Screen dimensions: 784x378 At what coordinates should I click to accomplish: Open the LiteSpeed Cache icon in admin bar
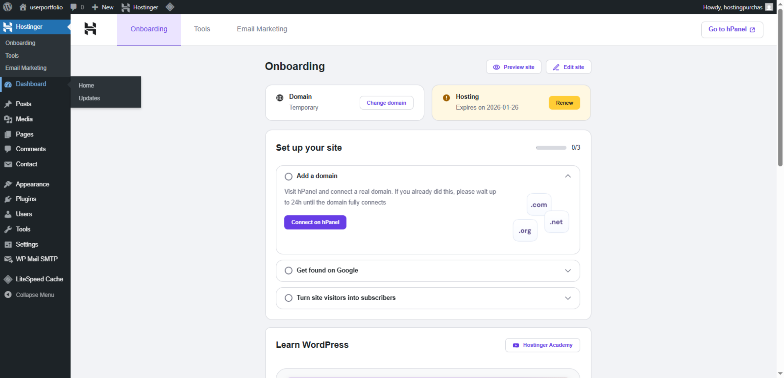point(170,7)
